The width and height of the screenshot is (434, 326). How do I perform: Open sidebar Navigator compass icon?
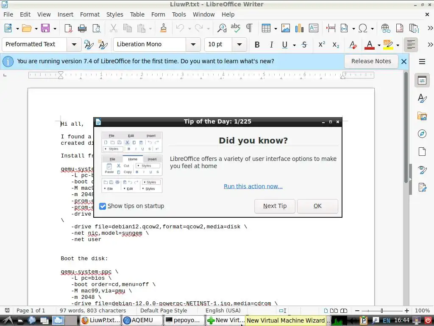click(422, 134)
